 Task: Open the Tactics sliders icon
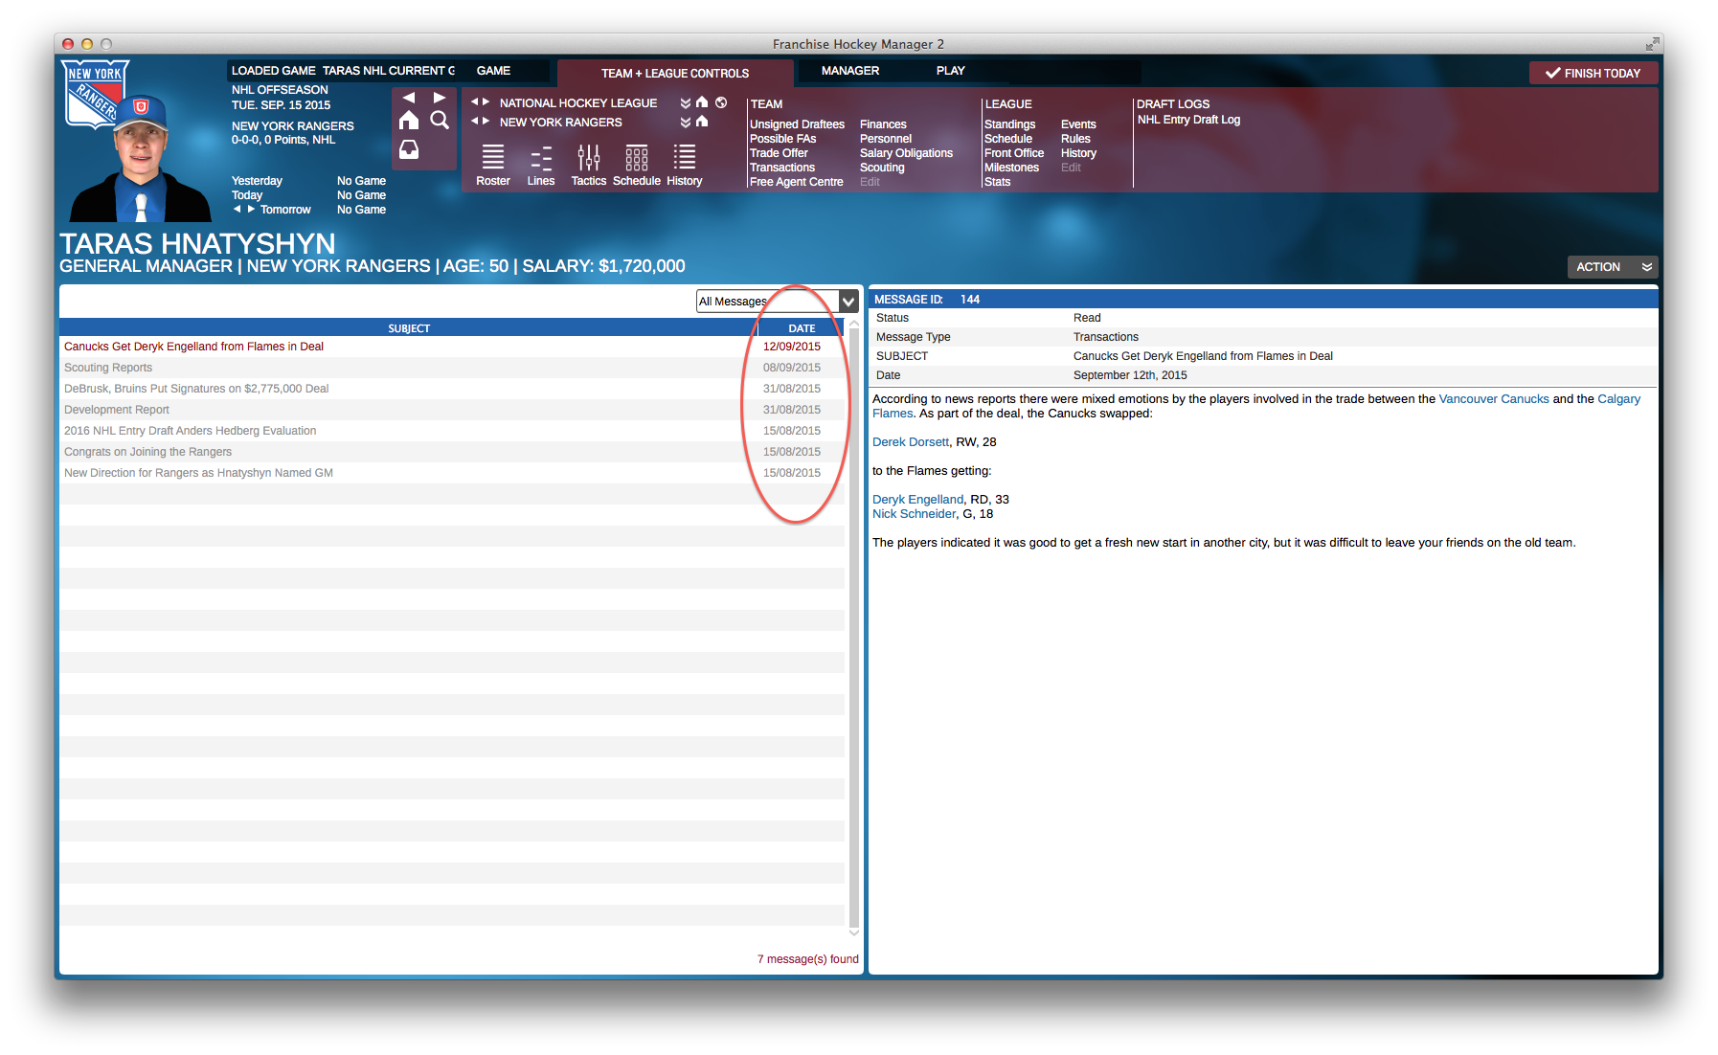coord(589,158)
